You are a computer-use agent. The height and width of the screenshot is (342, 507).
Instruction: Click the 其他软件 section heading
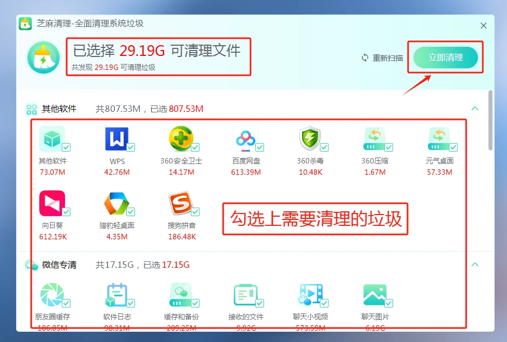pos(59,109)
